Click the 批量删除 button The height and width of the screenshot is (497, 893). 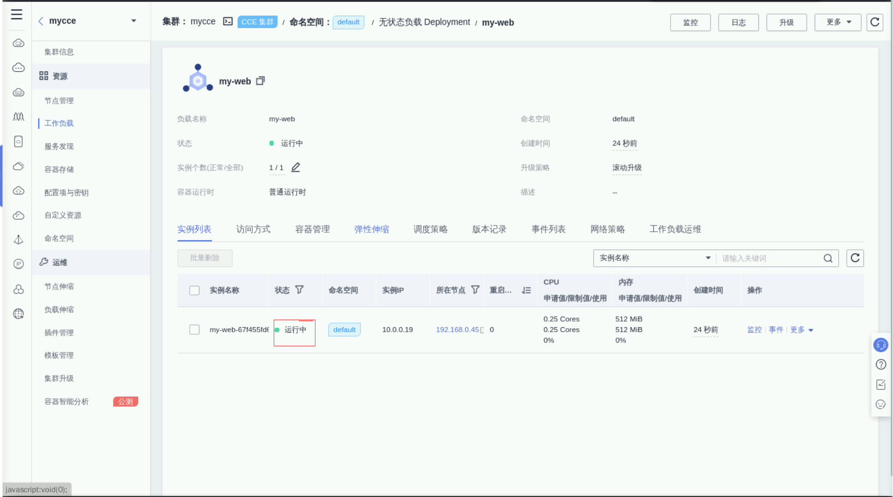pyautogui.click(x=205, y=258)
